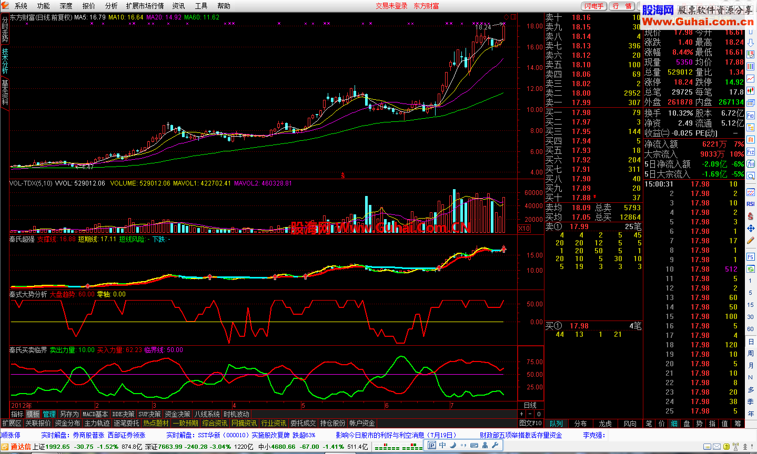The image size is (757, 454).
Task: Click the IME wrench settings icon
Action: click(x=495, y=446)
